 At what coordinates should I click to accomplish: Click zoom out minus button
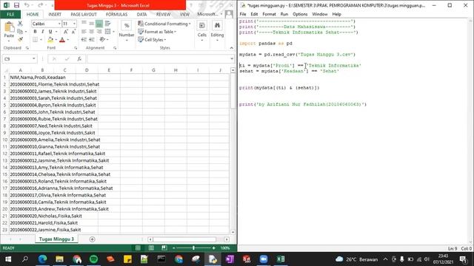[173, 248]
